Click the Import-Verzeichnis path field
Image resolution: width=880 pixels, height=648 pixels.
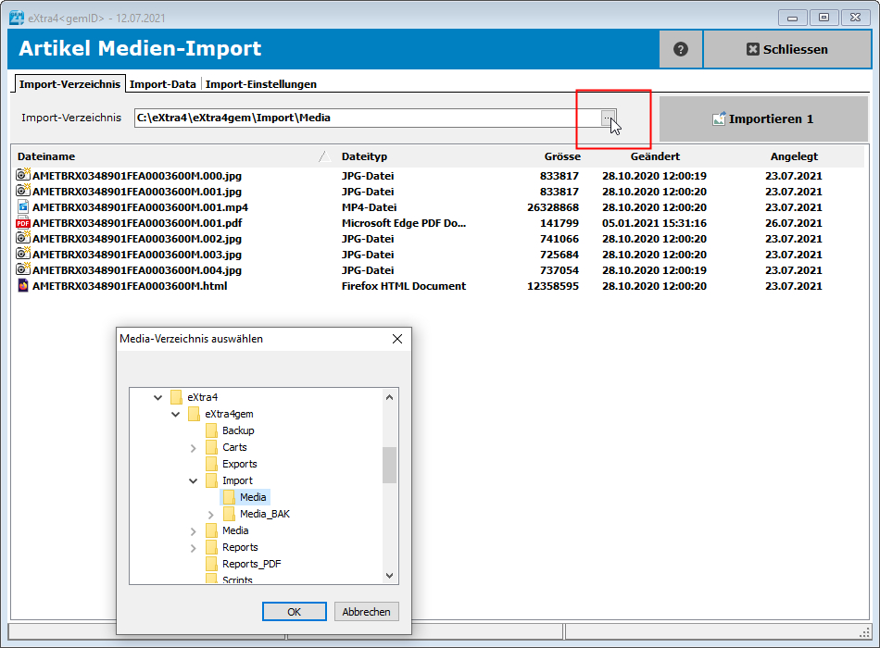pyautogui.click(x=361, y=118)
